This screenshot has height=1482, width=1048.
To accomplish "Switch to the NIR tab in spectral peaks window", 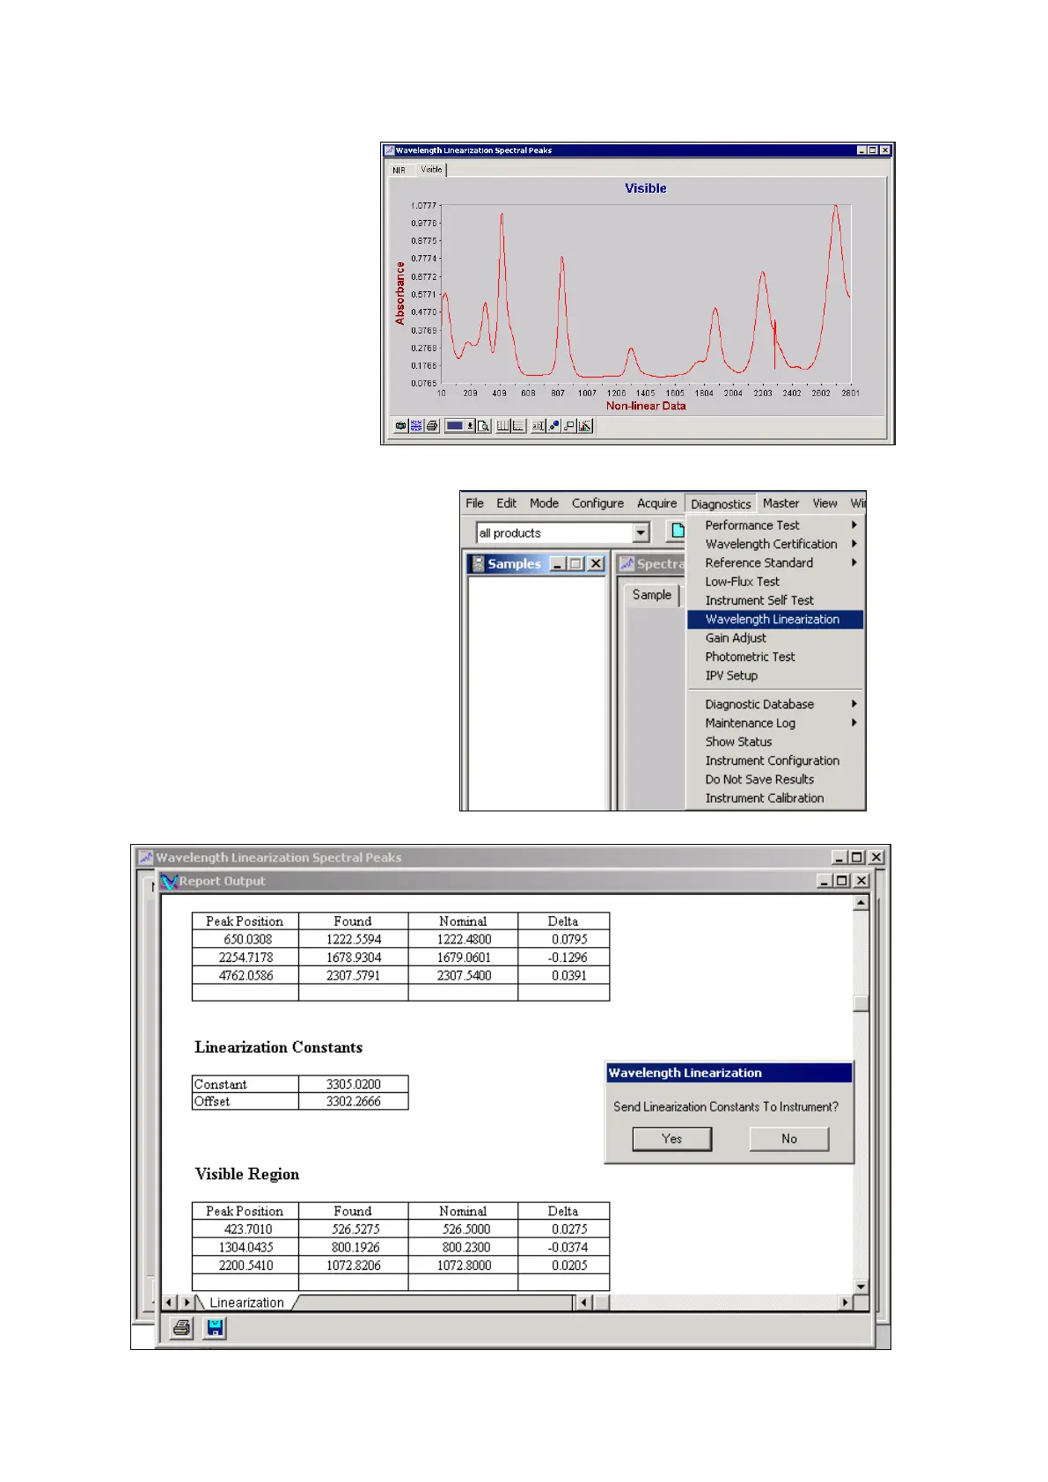I will [399, 170].
